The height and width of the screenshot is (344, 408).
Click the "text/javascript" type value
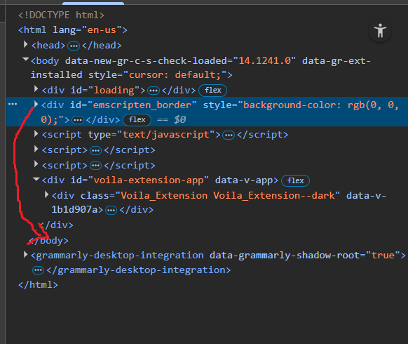tap(166, 135)
